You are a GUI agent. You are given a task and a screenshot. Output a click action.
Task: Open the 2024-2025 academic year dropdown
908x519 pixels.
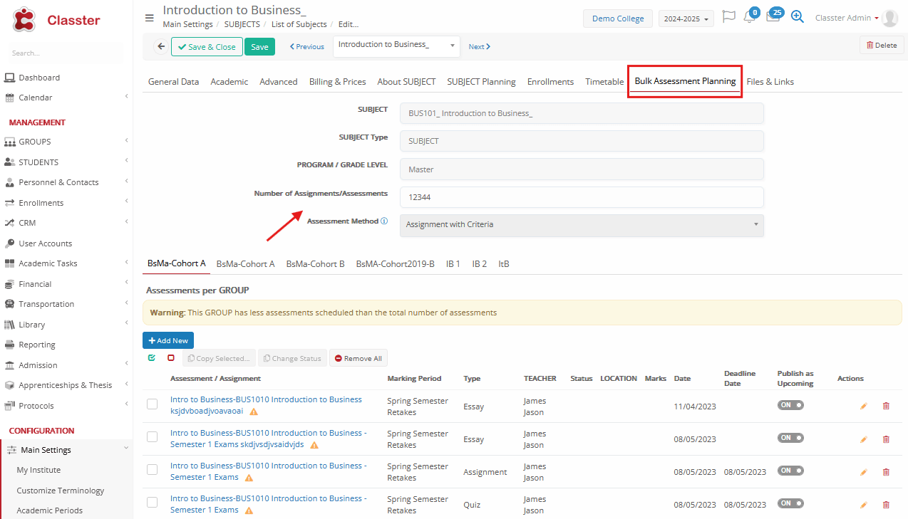686,19
